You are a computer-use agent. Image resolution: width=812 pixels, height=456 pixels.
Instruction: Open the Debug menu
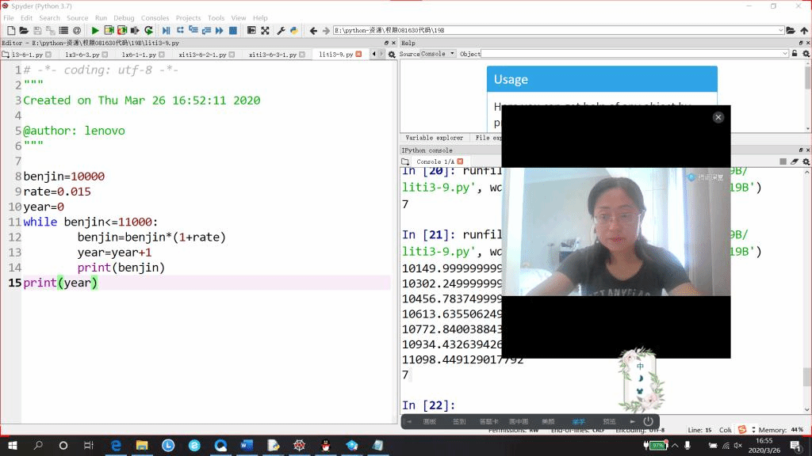point(124,17)
